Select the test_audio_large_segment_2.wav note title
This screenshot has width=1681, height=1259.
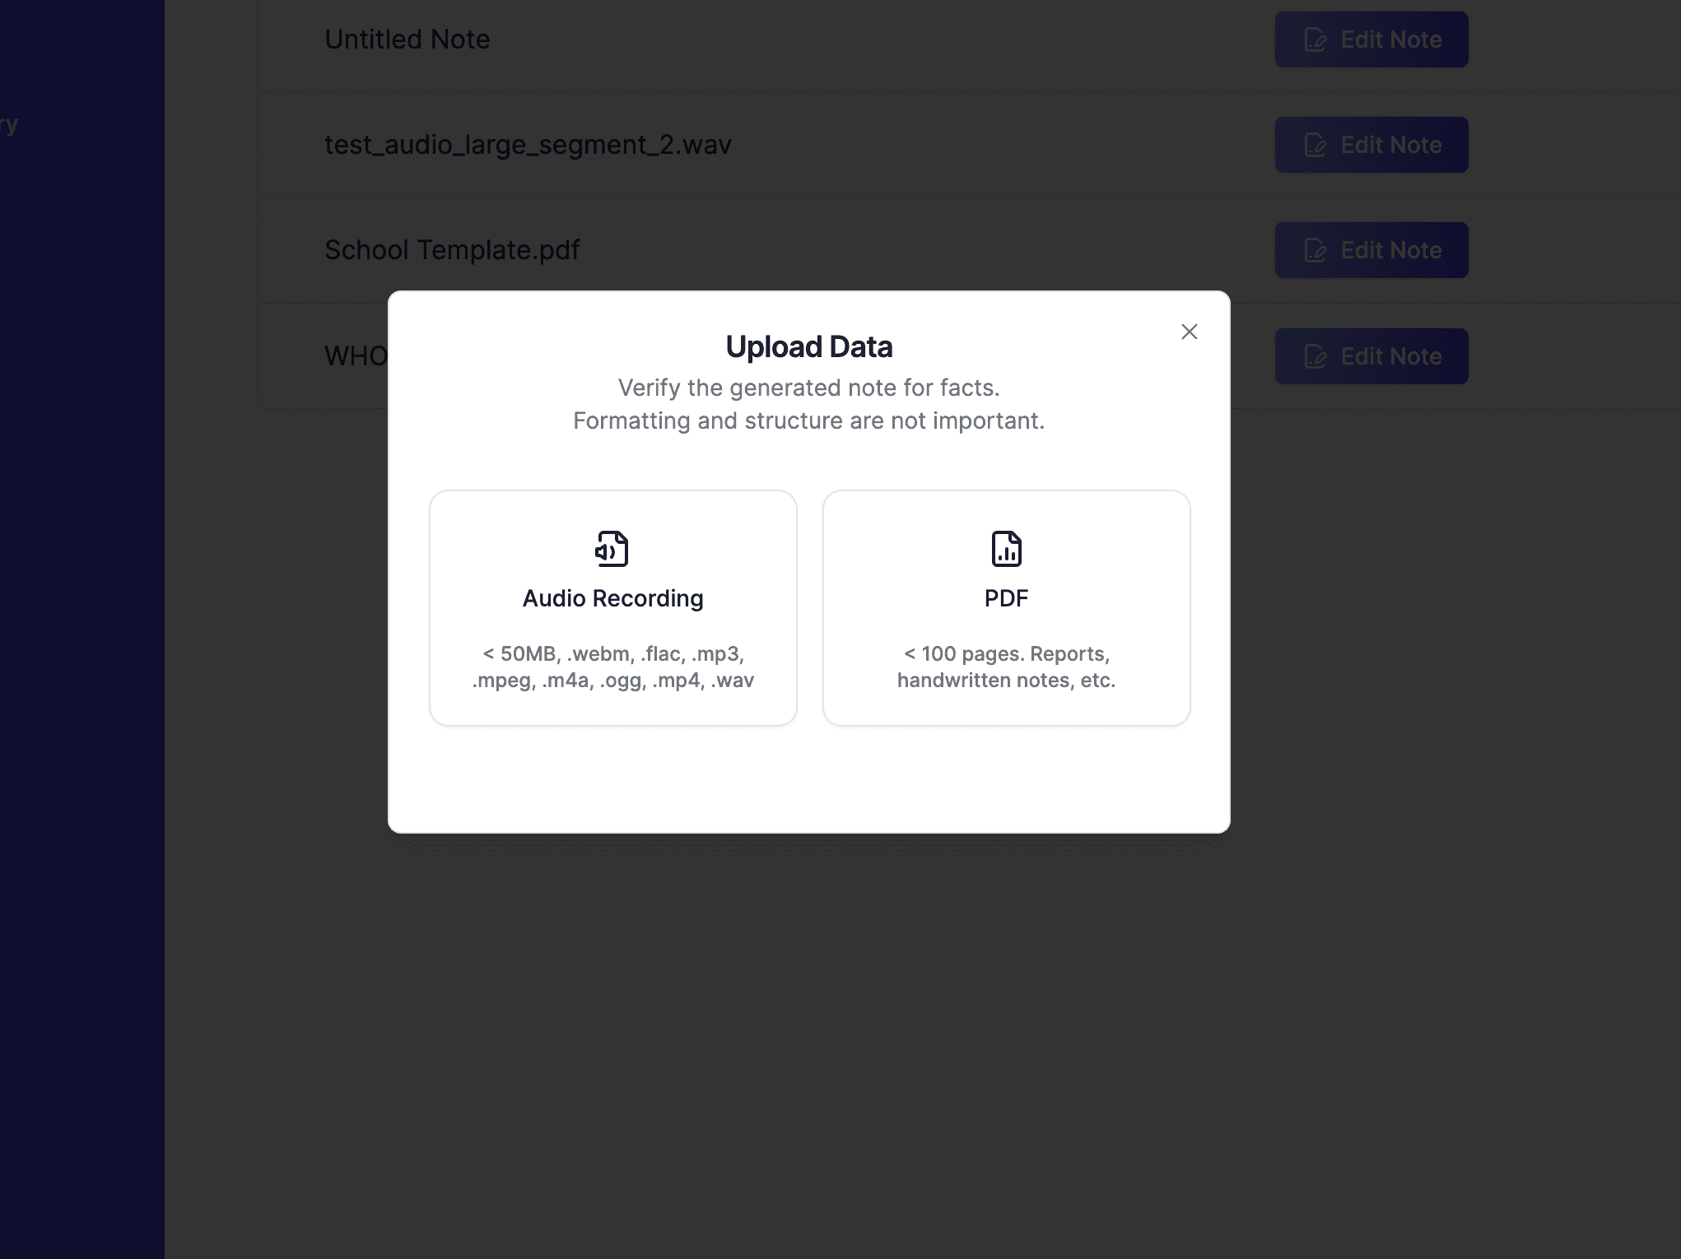click(528, 145)
